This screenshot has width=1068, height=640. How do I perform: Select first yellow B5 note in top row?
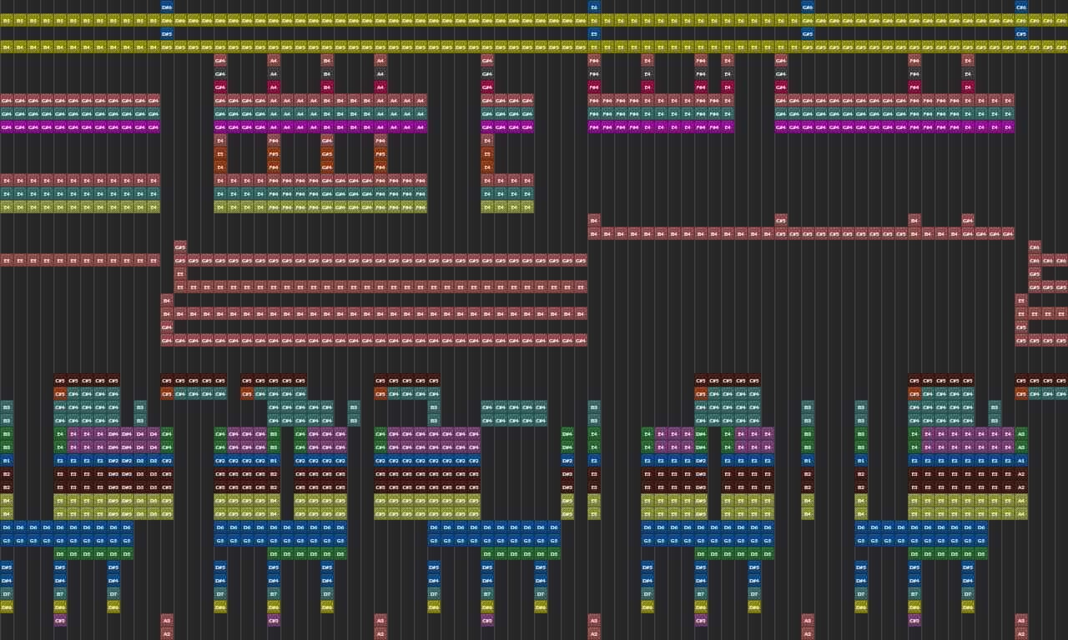(7, 20)
